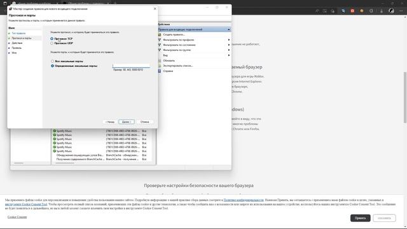407x229 pixels.
Task: Click the orange round extension icon in toolbar
Action: (362, 11)
